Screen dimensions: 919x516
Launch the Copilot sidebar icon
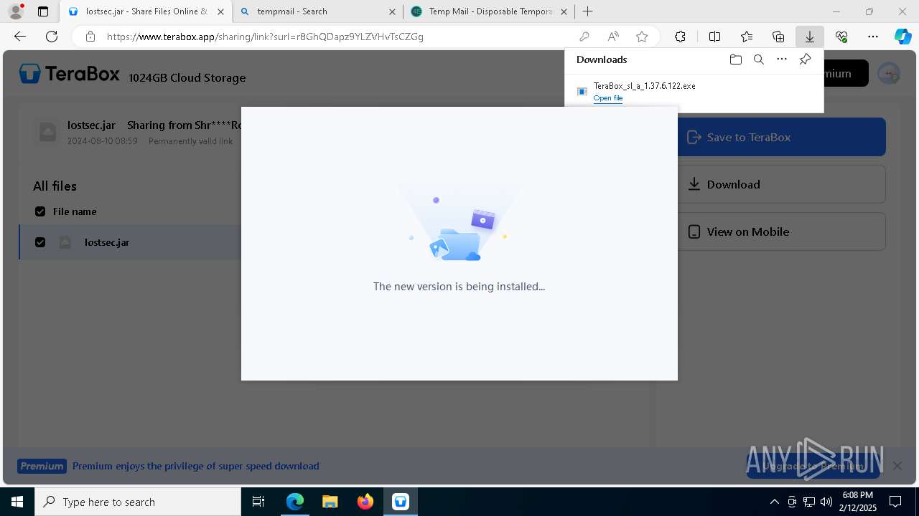(902, 37)
